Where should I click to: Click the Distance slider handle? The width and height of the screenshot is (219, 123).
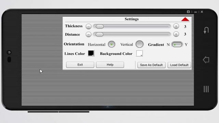pos(100,34)
